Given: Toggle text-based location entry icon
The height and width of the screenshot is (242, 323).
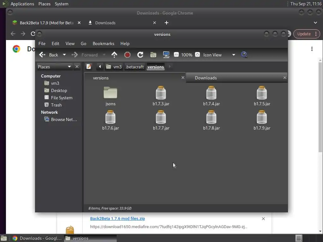Looking at the screenshot, I should (89, 67).
